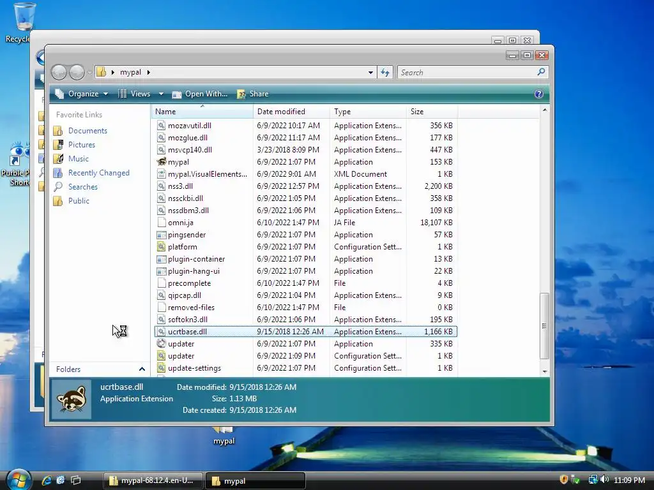Click the Show Desktop Quick Launch icon
This screenshot has height=490, width=654.
coord(61,480)
